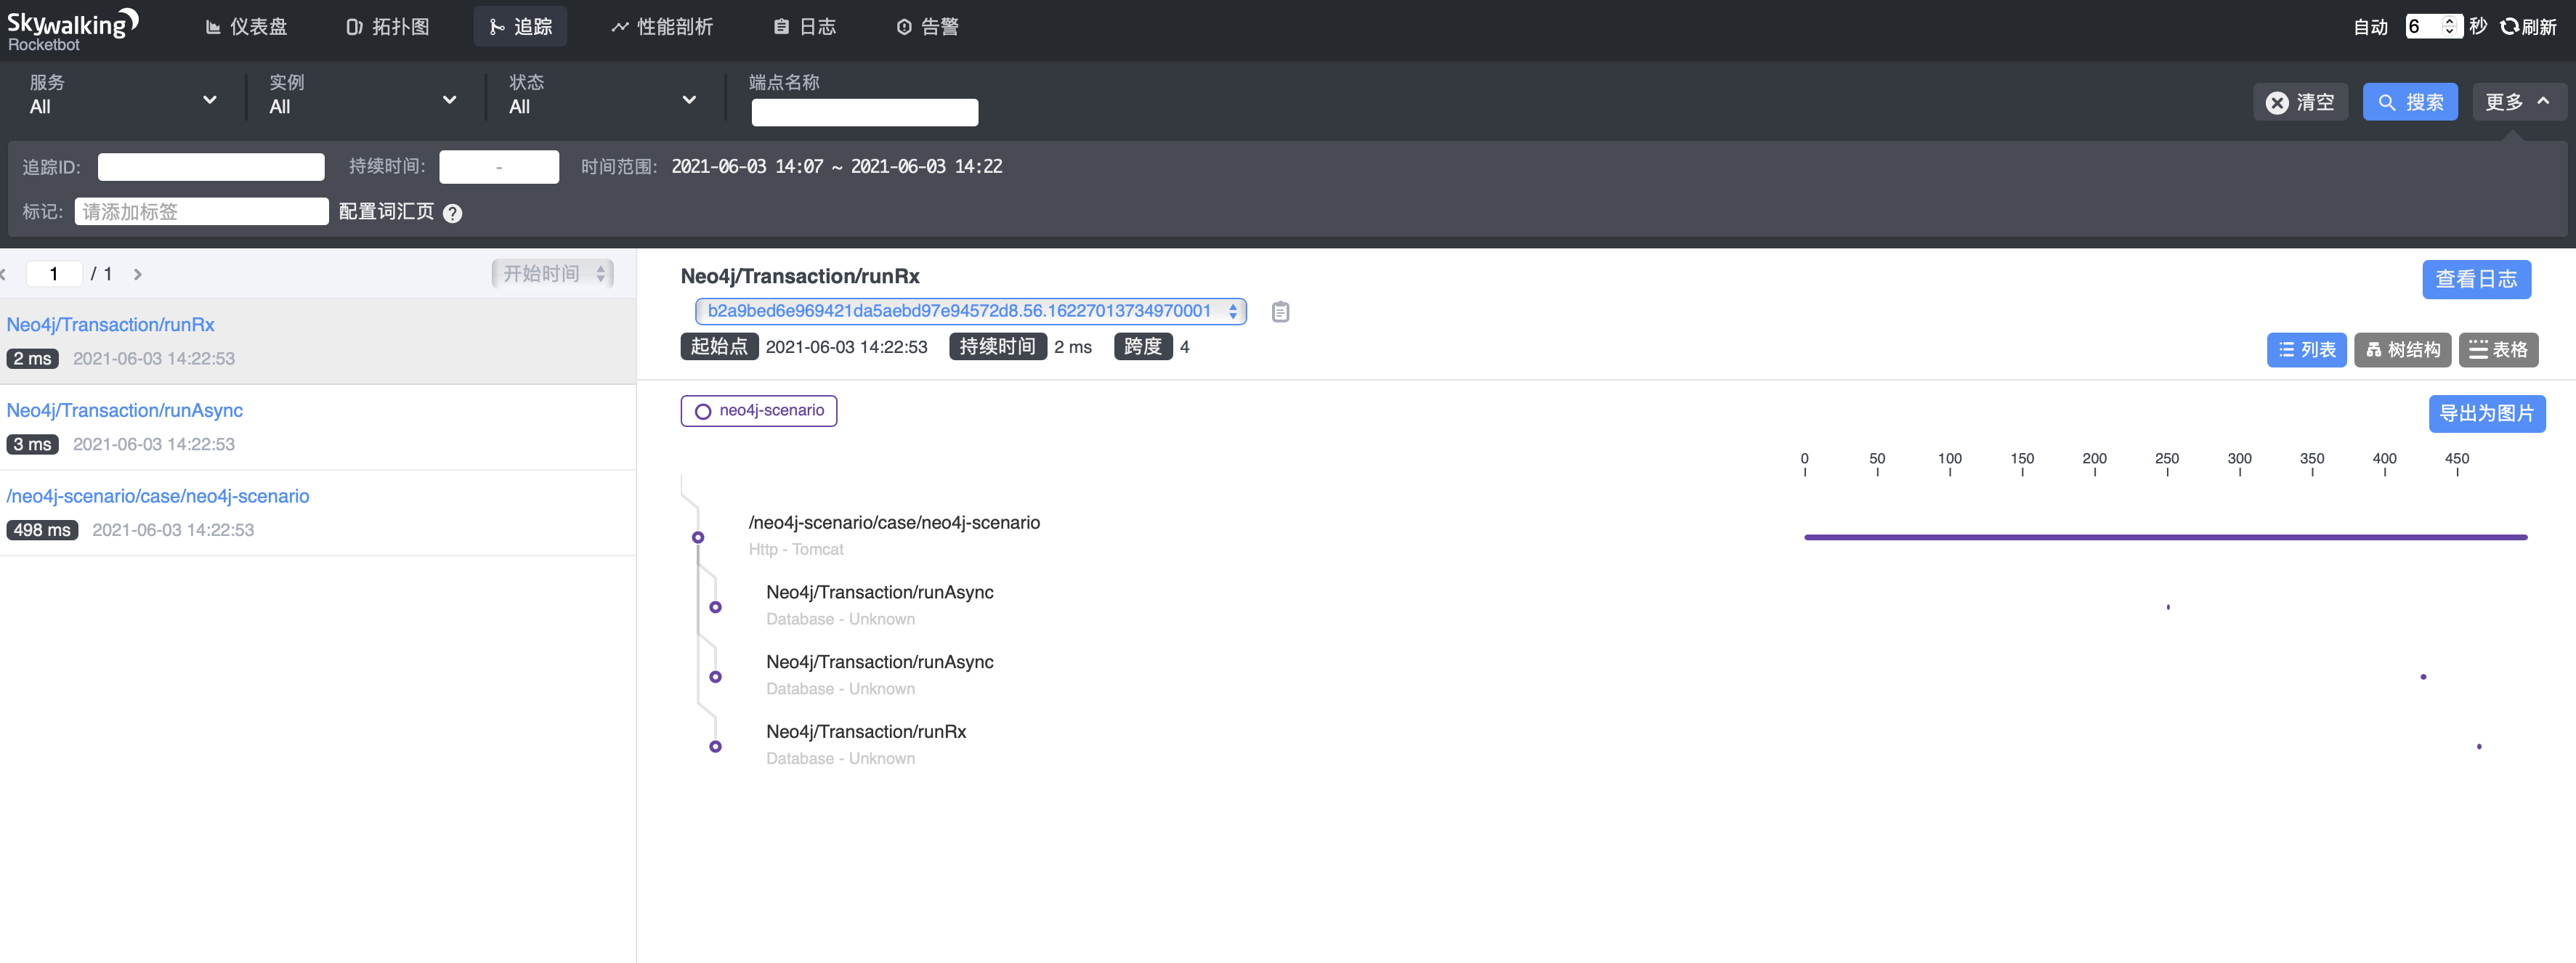This screenshot has height=963, width=2576.
Task: Copy the trace ID with the clipboard icon
Action: click(x=1279, y=311)
